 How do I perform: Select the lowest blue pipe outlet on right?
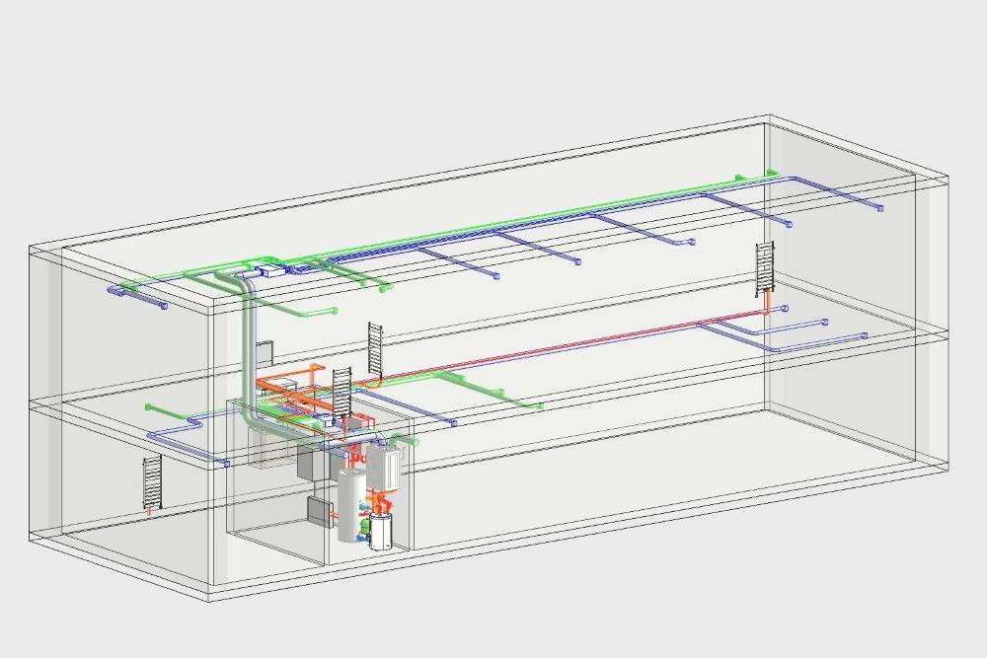click(x=864, y=336)
